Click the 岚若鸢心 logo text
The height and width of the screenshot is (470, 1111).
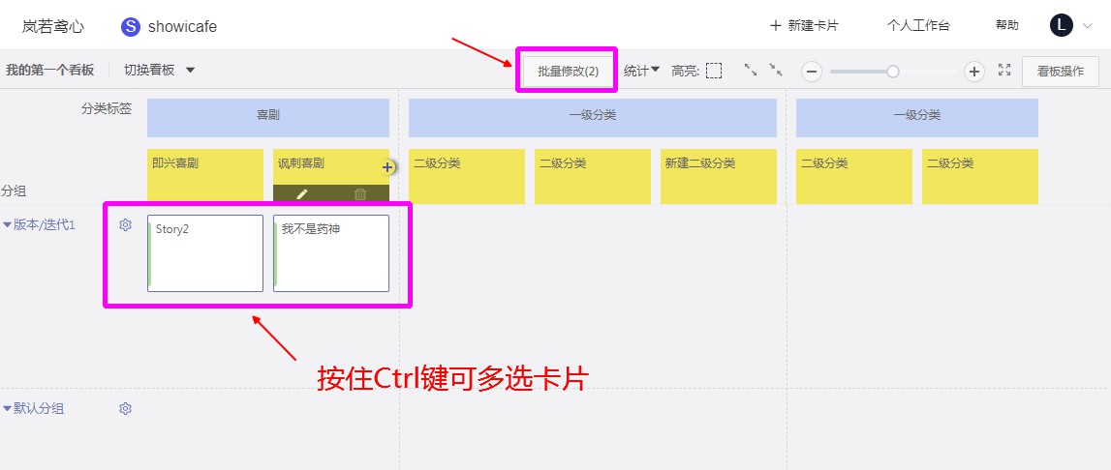52,27
